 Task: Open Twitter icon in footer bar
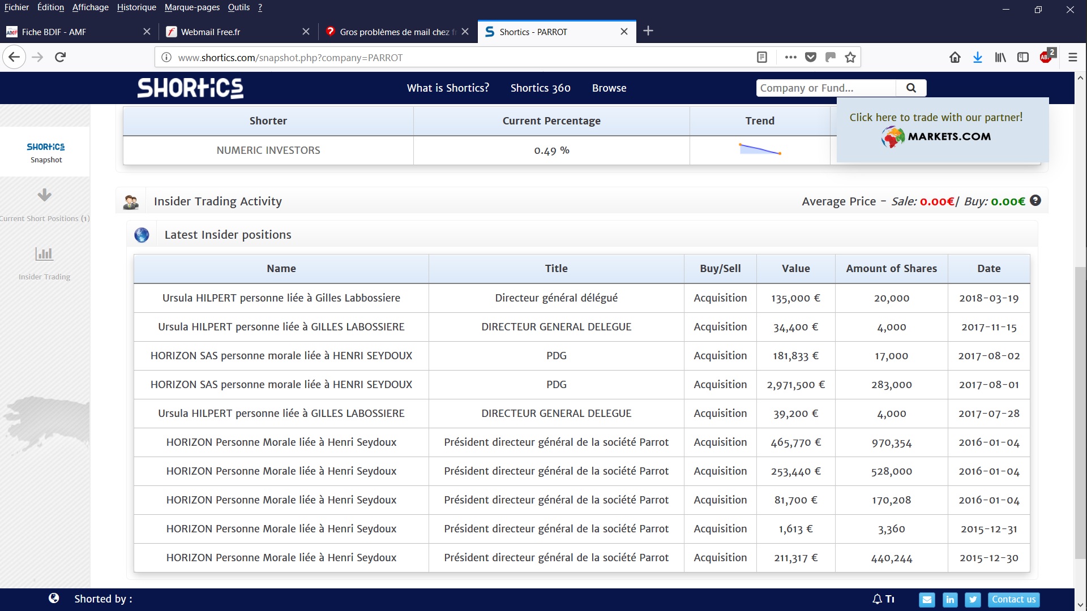coord(973,600)
